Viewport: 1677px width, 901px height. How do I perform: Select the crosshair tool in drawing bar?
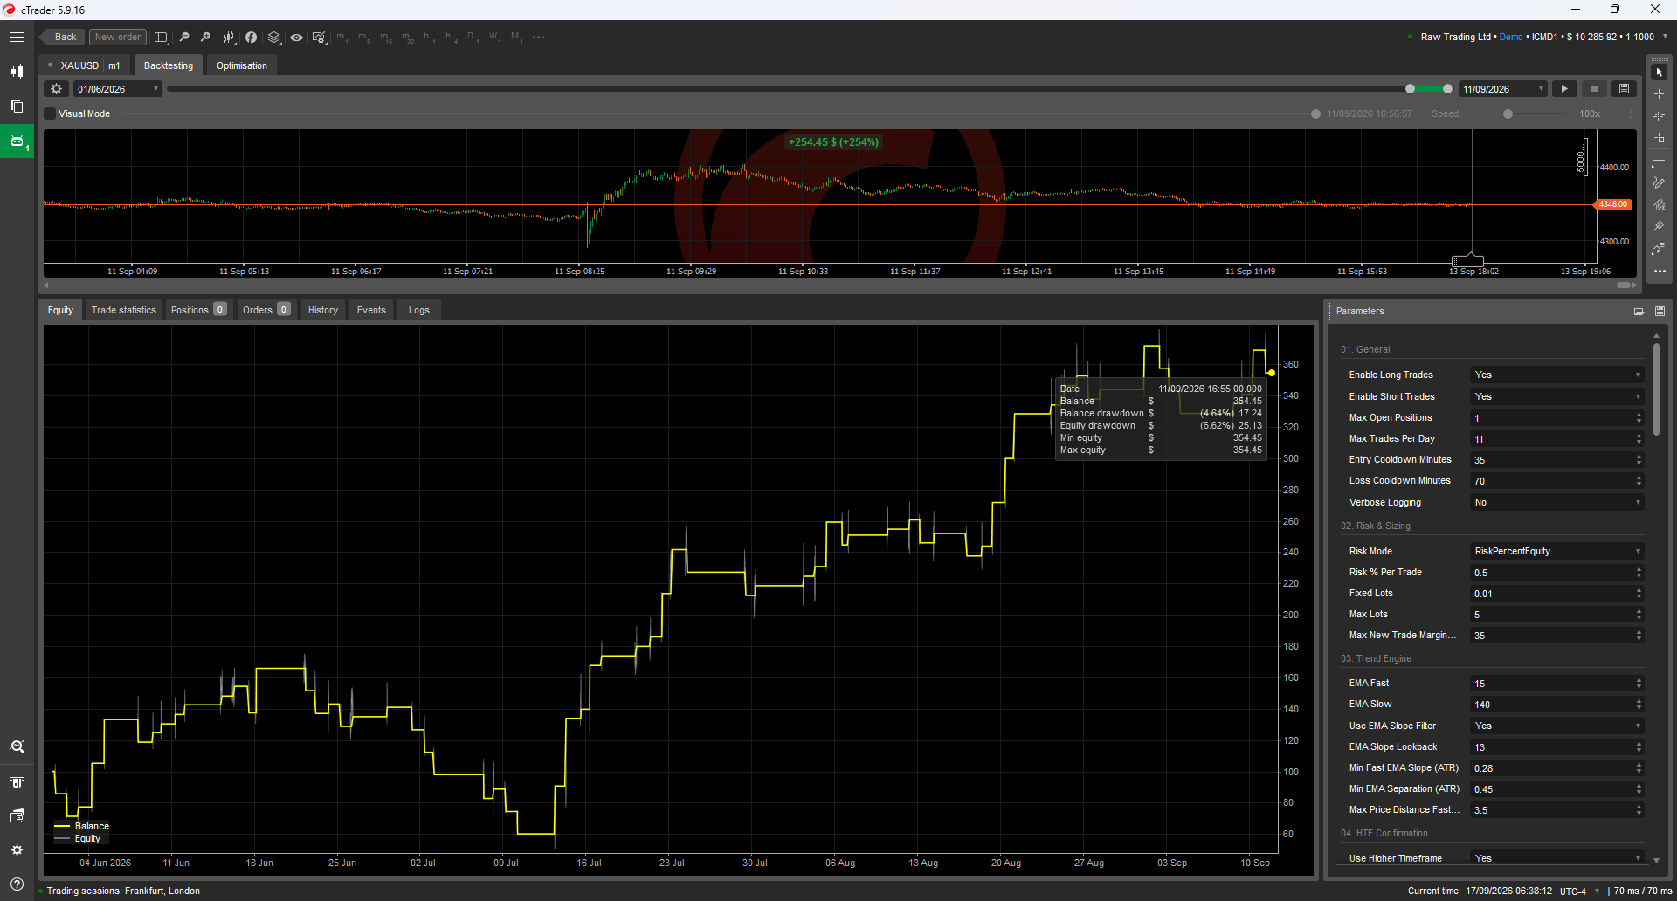click(x=1659, y=94)
